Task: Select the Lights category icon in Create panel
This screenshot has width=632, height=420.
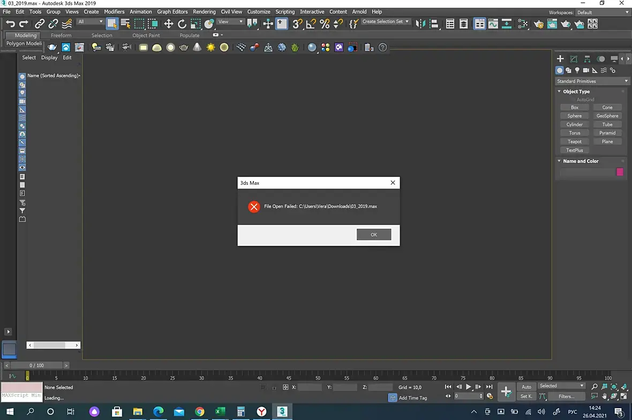Action: pyautogui.click(x=577, y=70)
